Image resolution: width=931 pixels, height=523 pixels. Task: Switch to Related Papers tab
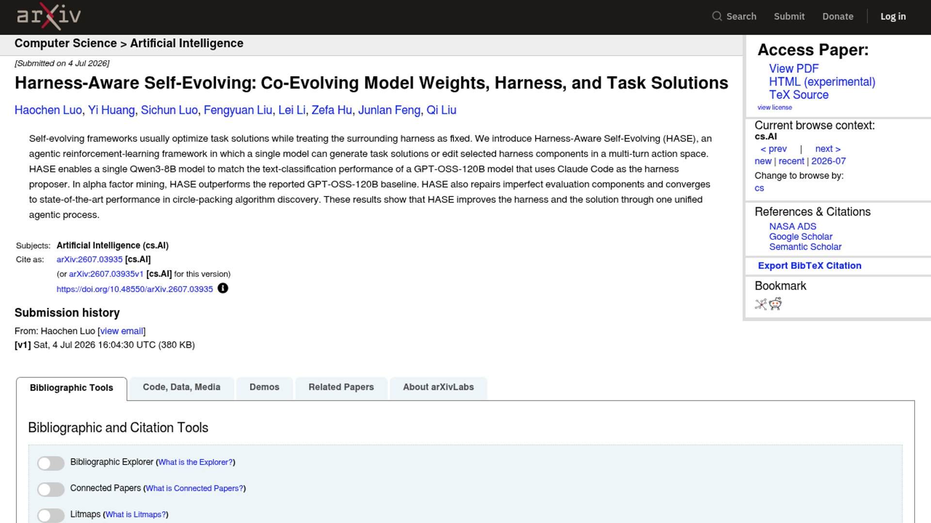coord(341,387)
